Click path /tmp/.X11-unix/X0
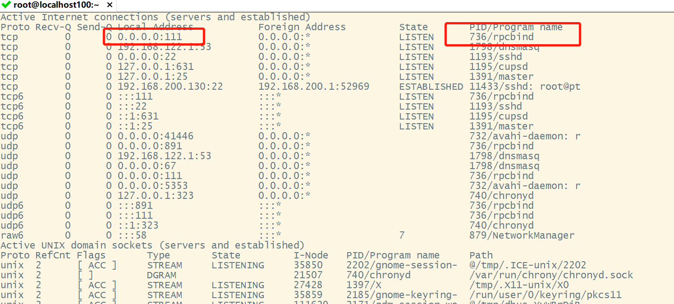This screenshot has height=304, width=674. coord(519,285)
